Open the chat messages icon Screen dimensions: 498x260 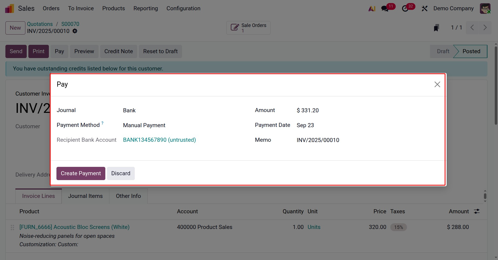tap(385, 9)
